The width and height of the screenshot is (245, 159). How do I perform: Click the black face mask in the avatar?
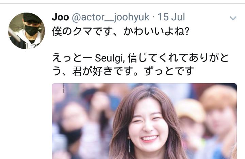click(x=32, y=30)
